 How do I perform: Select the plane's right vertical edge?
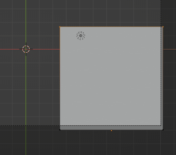point(163,79)
